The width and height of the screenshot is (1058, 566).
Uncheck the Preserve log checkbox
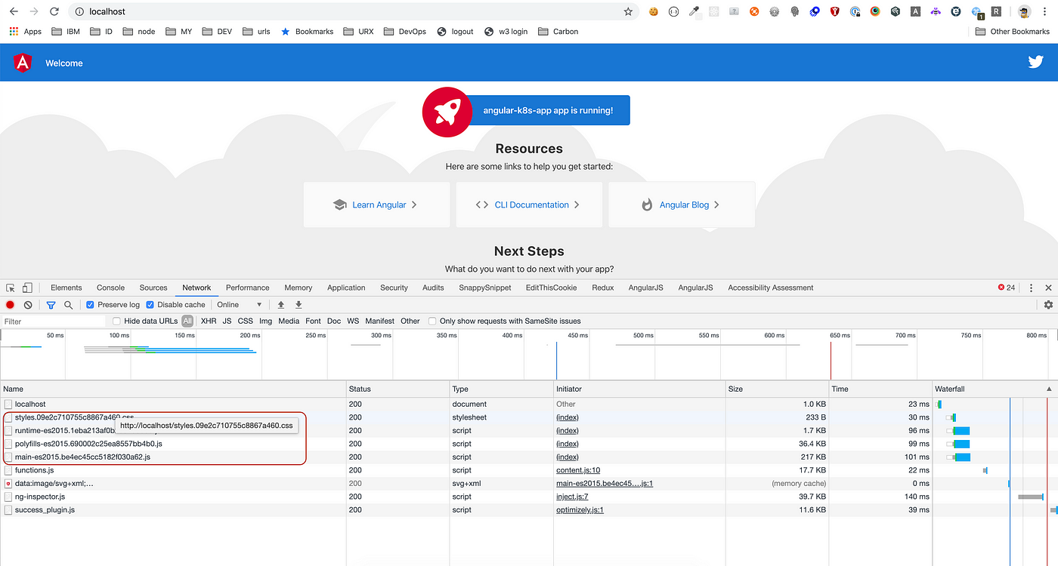tap(90, 305)
